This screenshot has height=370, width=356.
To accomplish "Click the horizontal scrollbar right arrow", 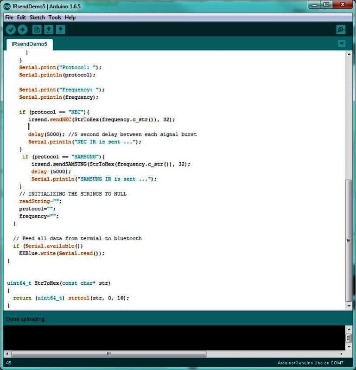I will pos(341,354).
